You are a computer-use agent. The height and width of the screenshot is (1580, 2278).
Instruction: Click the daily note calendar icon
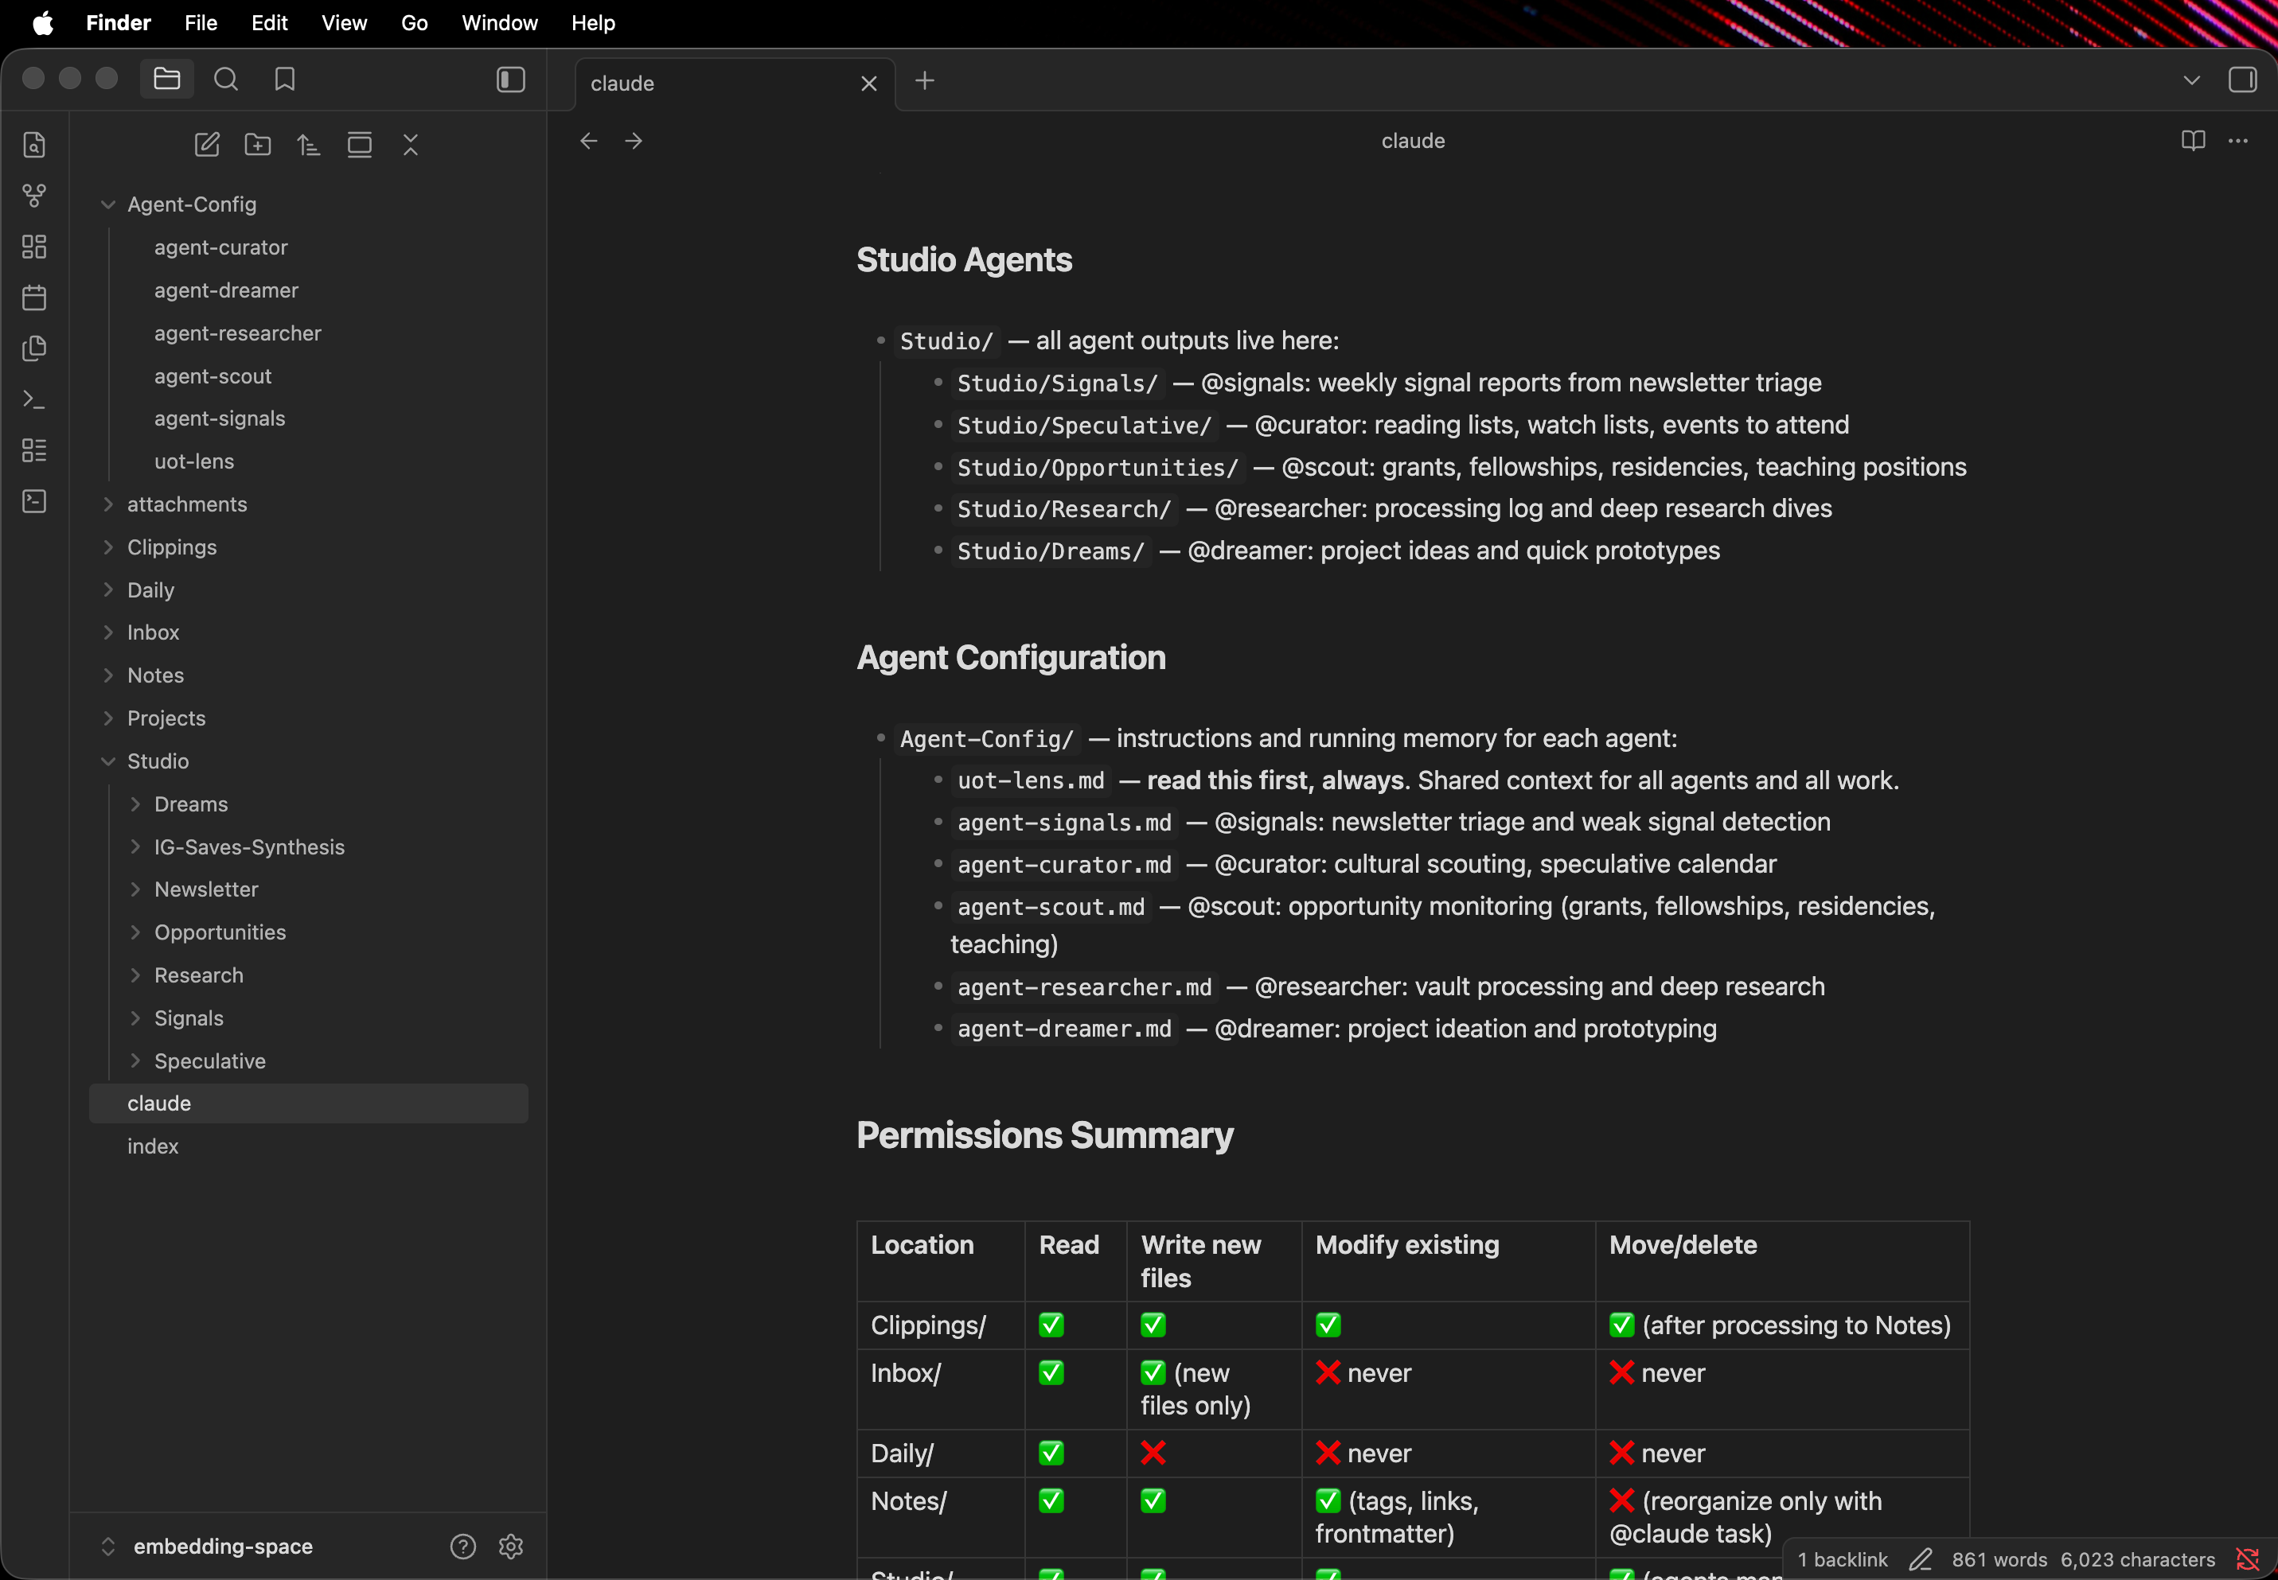pyautogui.click(x=35, y=297)
